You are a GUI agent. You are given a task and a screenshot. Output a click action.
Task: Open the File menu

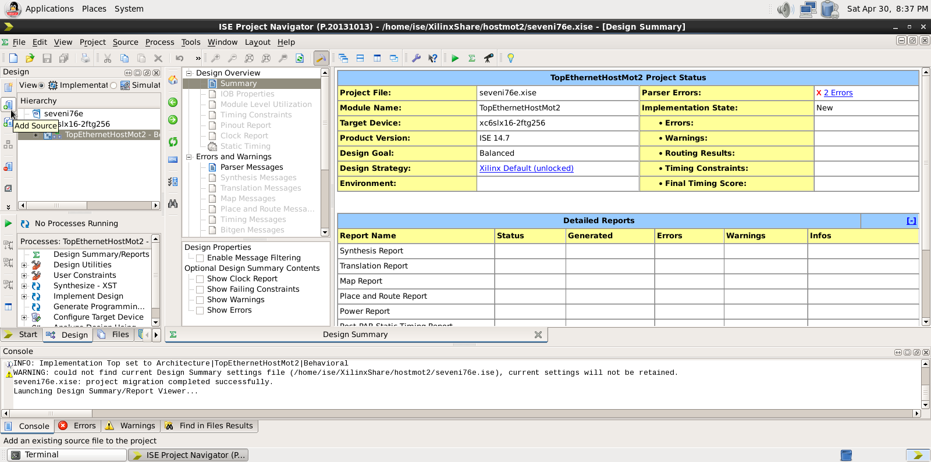tap(19, 42)
